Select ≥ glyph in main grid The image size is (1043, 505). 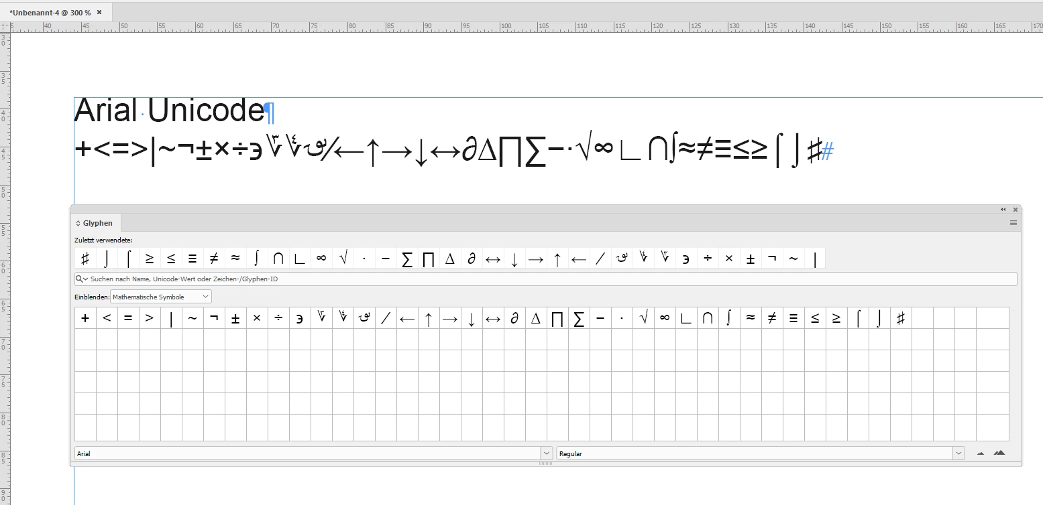[x=836, y=318]
